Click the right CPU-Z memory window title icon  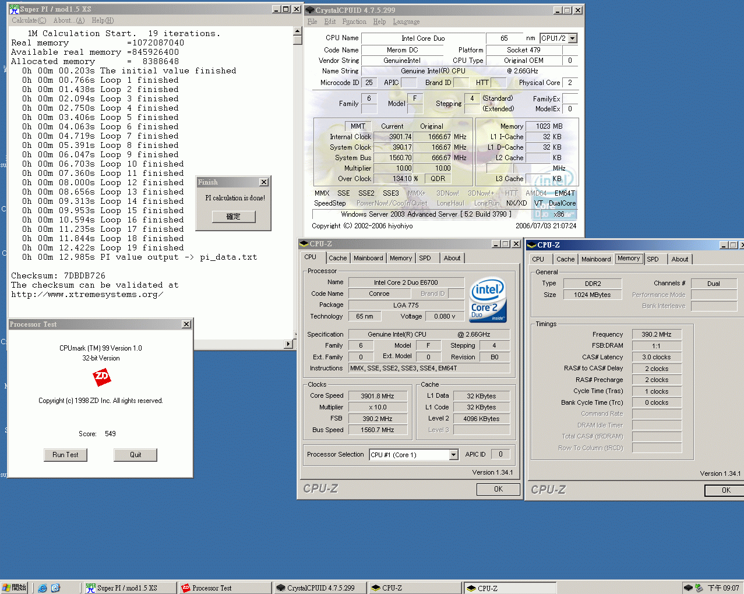pyautogui.click(x=531, y=245)
